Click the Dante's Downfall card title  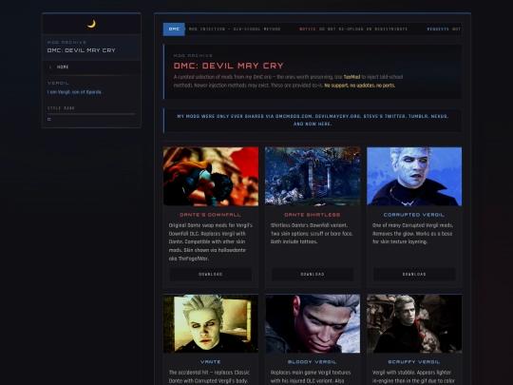(211, 215)
